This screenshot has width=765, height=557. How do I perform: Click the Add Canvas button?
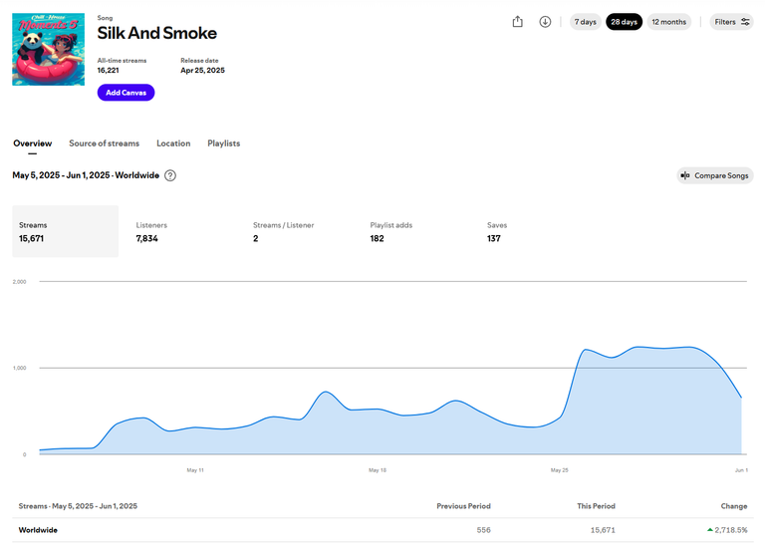pos(126,93)
